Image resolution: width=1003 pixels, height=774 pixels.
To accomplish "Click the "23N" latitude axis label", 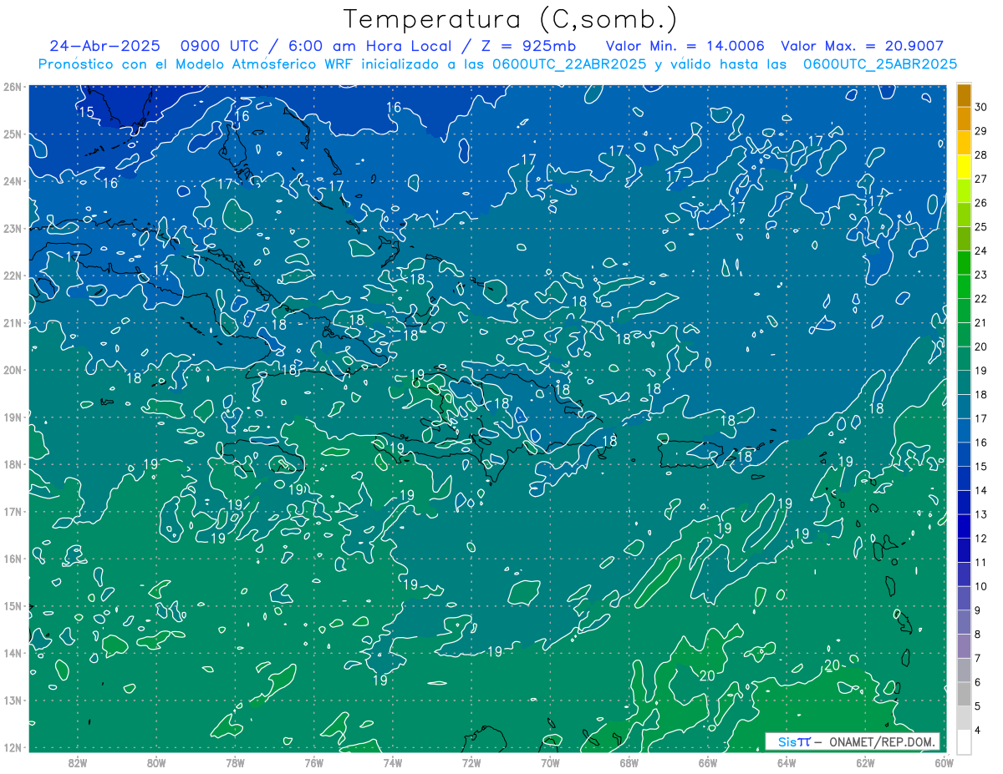I will point(12,228).
